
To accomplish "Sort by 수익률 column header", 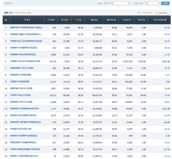I will tap(78, 20).
